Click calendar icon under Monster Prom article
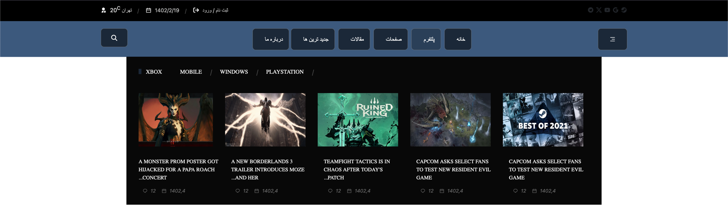The image size is (728, 206). [164, 191]
